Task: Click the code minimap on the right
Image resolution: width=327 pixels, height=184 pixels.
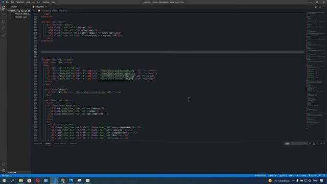Action: pyautogui.click(x=315, y=71)
